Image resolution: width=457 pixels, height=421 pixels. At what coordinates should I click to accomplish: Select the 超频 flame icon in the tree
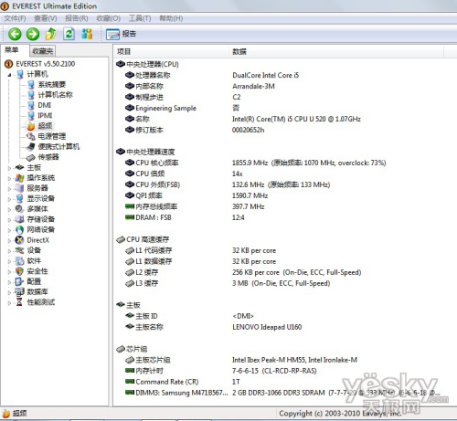31,126
